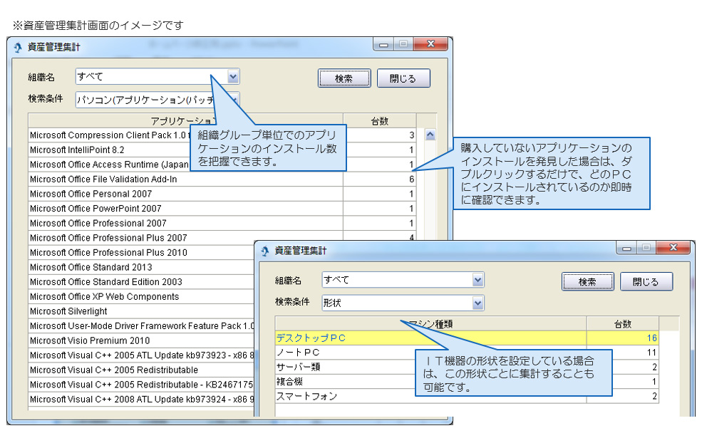Click 閉じる in the front window
Viewport: 702px width, 443px height.
646,282
